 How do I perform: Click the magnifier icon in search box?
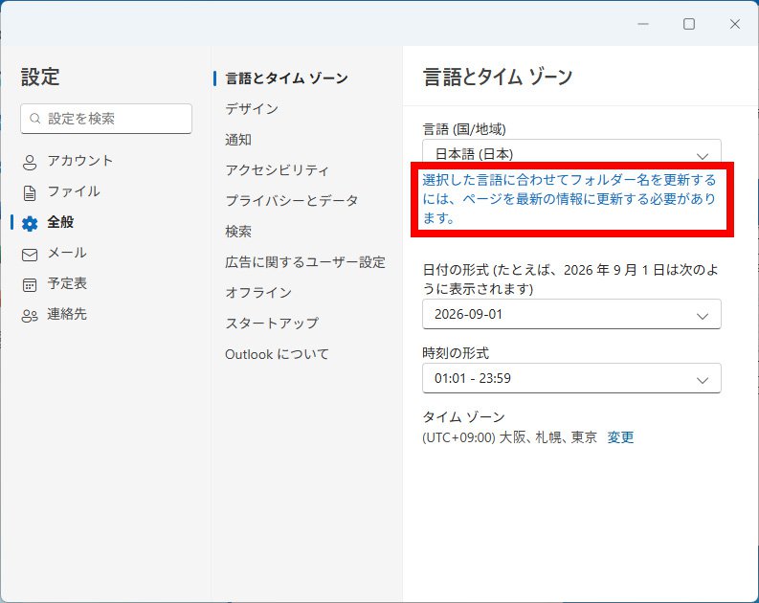coord(35,119)
